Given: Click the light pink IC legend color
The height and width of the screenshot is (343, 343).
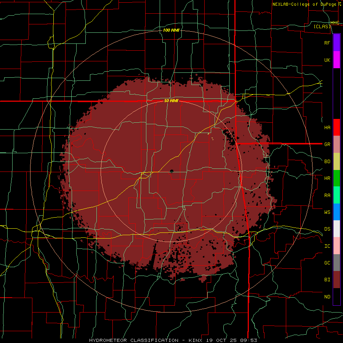Looking at the screenshot, I should point(337,246).
